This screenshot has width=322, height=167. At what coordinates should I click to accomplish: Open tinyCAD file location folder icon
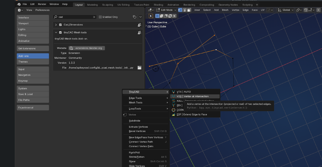tap(139, 68)
